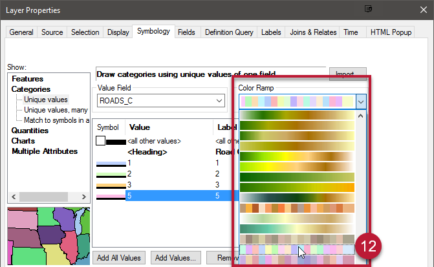Switch to the Source tab

click(x=52, y=32)
